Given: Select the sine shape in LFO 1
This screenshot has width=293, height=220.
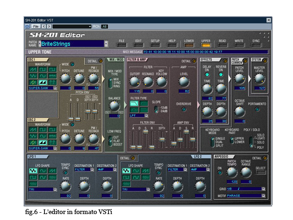Looking at the screenshot, I should [43, 171].
